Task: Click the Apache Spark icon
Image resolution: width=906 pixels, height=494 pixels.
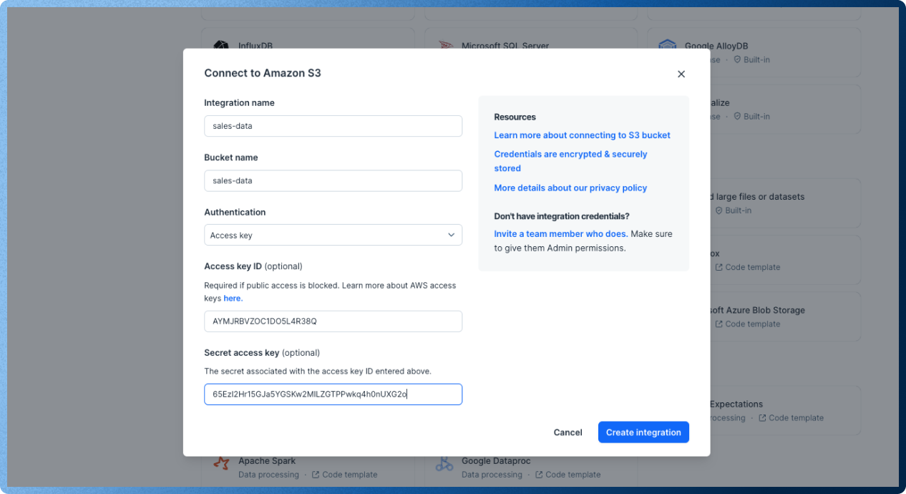Action: 222,464
